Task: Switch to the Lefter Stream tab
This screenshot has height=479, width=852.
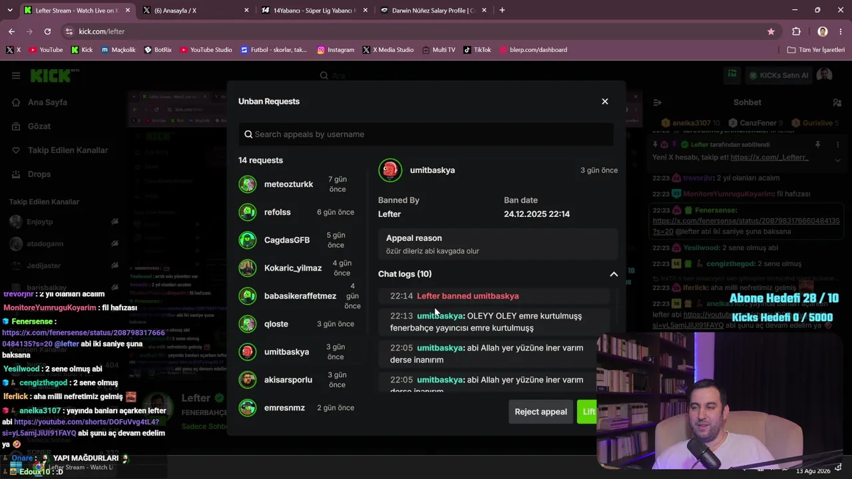Action: click(x=77, y=10)
